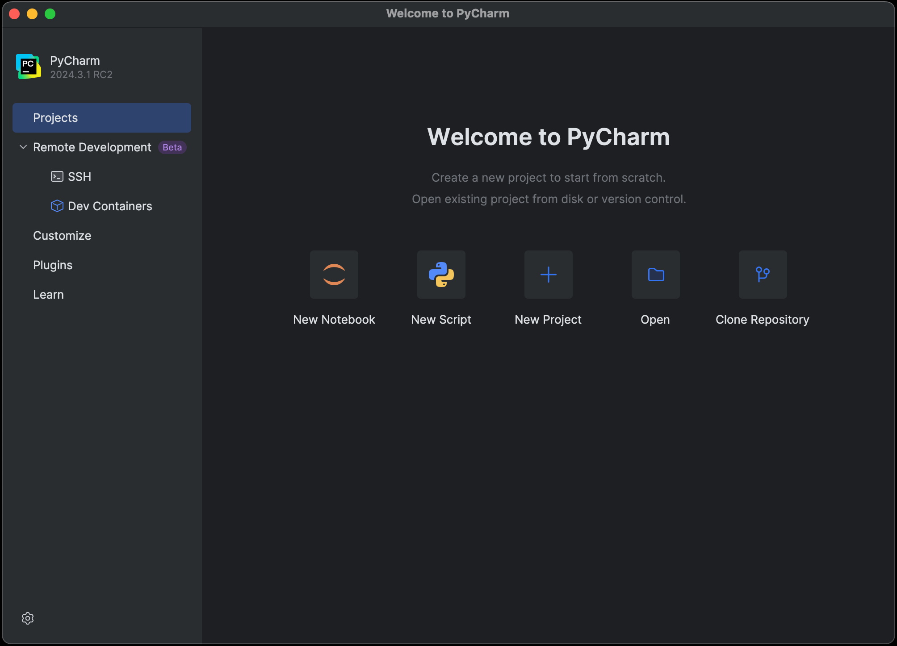Click the Beta badge
This screenshot has height=646, width=897.
[172, 147]
